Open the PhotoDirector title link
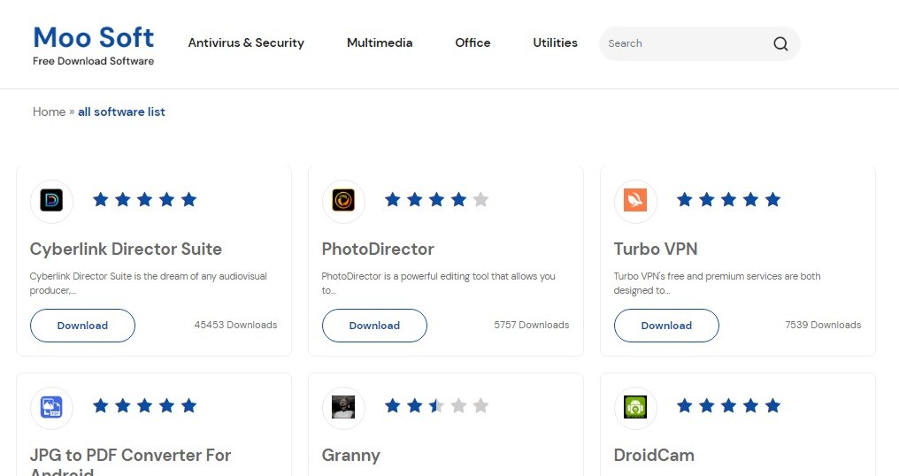The image size is (899, 476). [x=378, y=249]
